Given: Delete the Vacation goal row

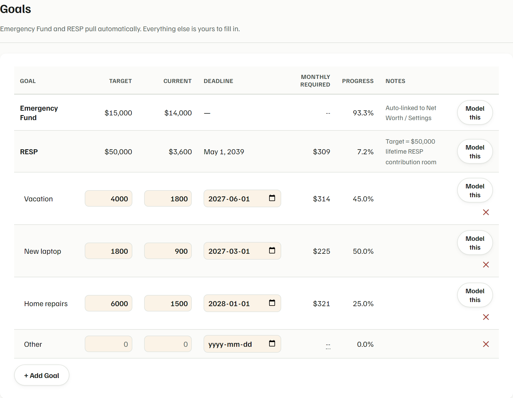Looking at the screenshot, I should coord(486,212).
